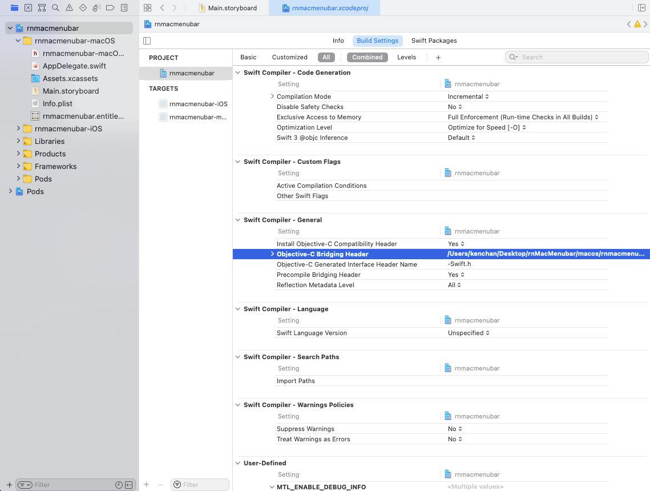Select the rnmacmenubar-iOS target
Screen dimensions: 650x491
[193, 104]
